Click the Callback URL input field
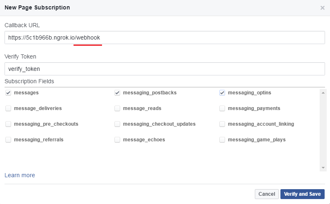The image size is (330, 204). pos(165,38)
